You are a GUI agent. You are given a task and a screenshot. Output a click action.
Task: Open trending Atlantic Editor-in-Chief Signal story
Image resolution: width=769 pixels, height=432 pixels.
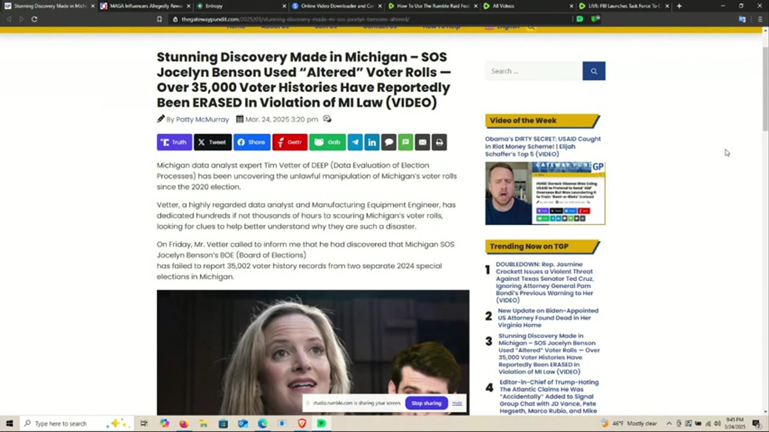pos(549,397)
